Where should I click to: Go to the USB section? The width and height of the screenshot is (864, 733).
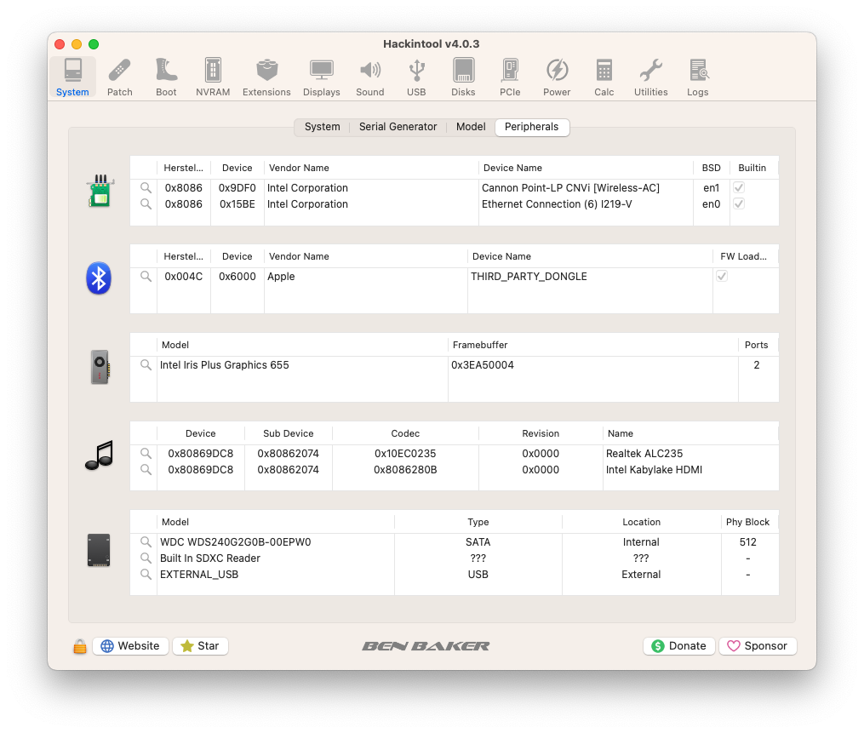(416, 77)
